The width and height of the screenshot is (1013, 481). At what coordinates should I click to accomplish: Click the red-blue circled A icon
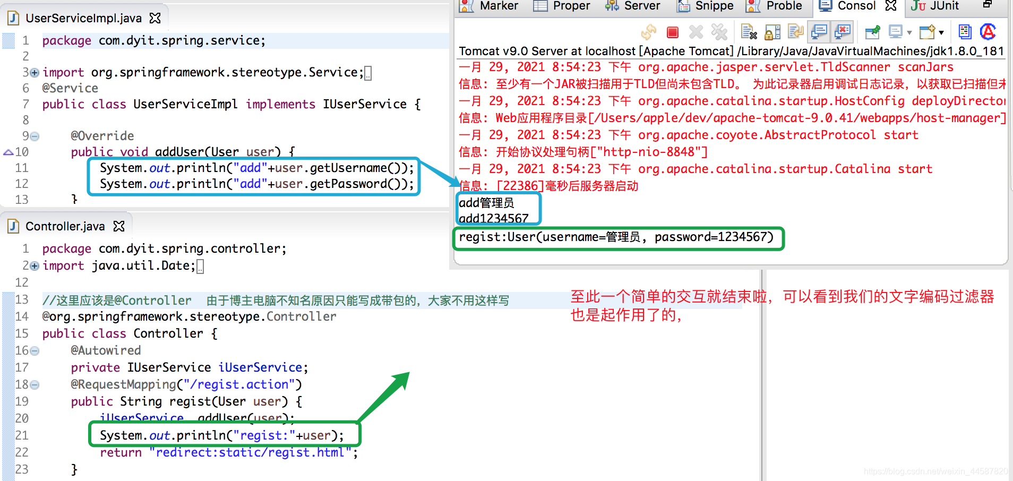click(x=988, y=32)
